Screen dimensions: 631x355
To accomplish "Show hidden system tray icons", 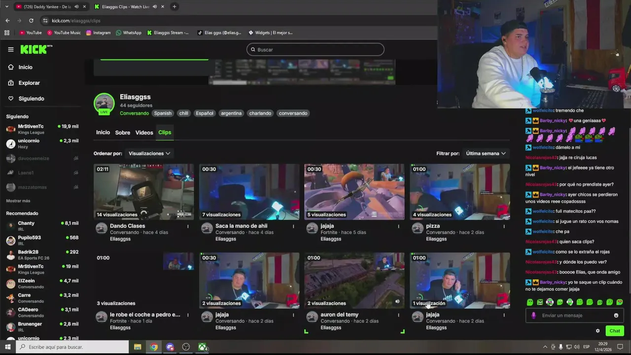I will click(x=545, y=347).
